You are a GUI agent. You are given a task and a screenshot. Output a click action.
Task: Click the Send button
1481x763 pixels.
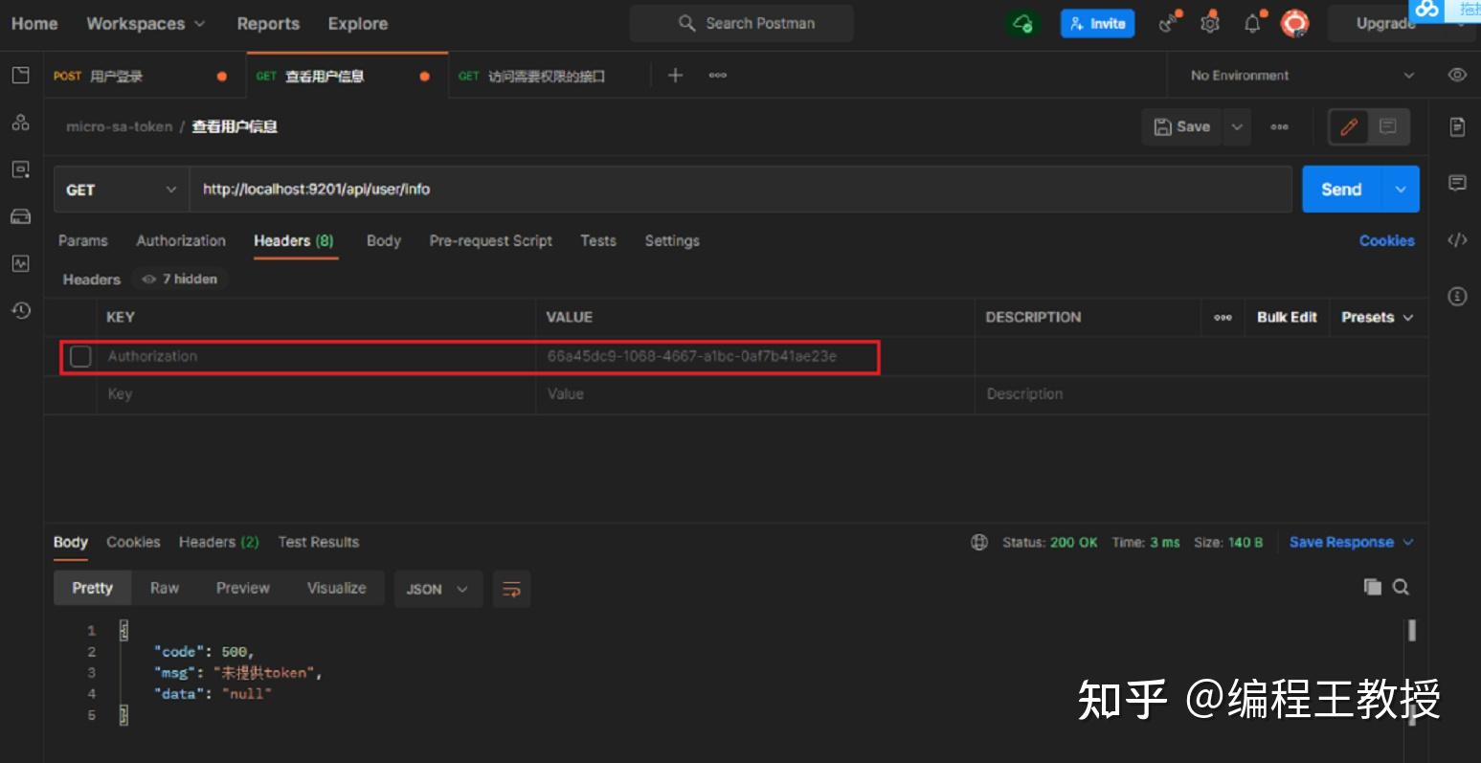(1341, 190)
